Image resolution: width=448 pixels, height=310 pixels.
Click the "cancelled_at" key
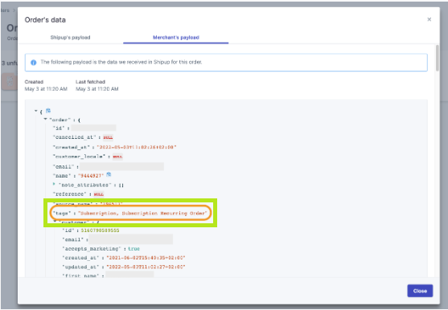74,137
